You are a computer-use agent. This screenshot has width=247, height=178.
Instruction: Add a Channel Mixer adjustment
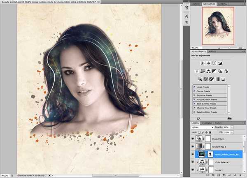tap(226, 71)
